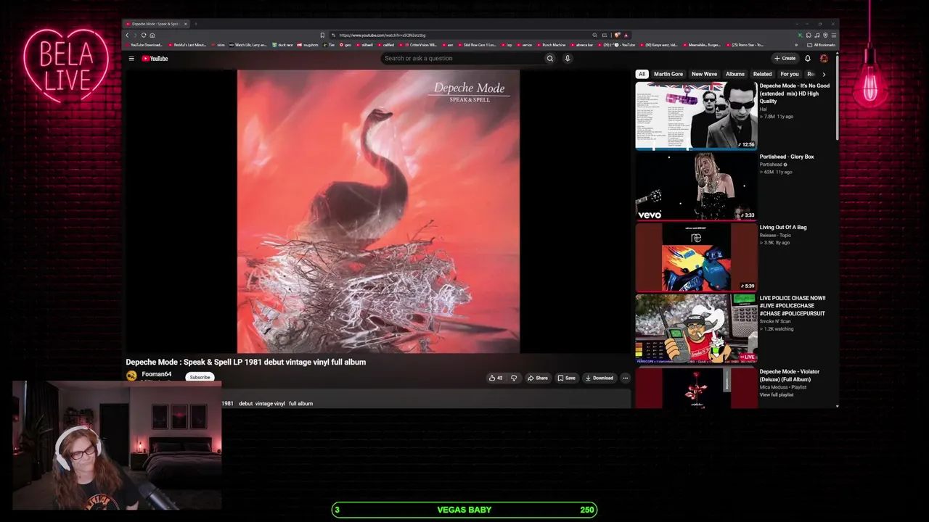The height and width of the screenshot is (522, 929).
Task: Click the Create button
Action: [785, 59]
